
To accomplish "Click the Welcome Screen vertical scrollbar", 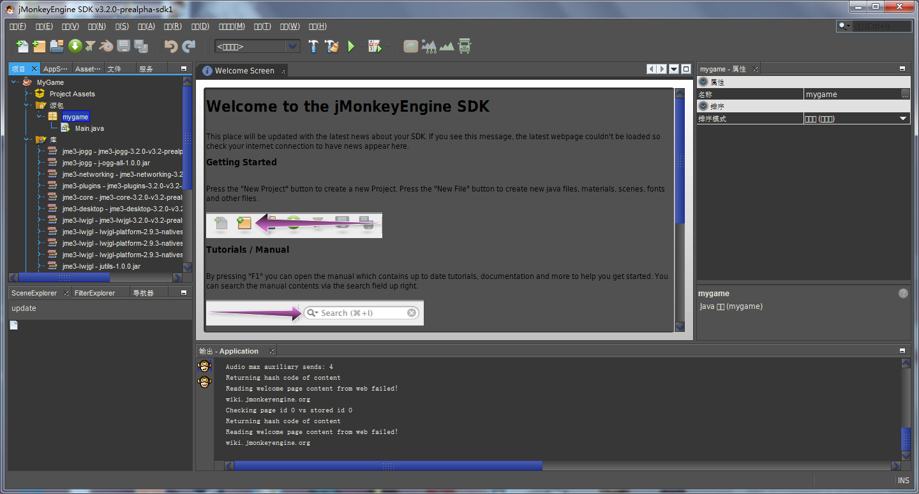I will click(680, 161).
